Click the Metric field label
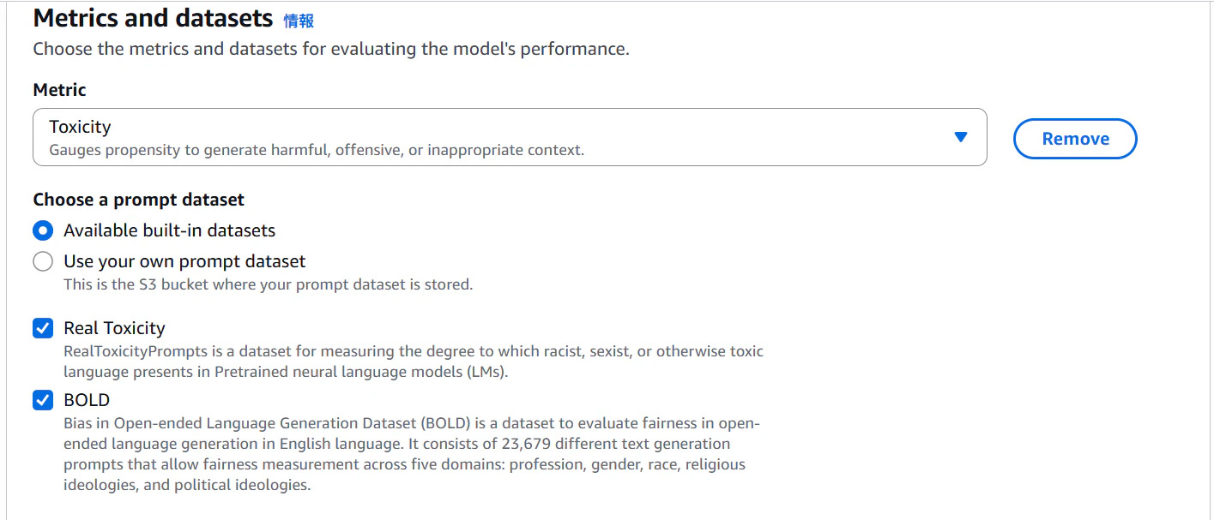The width and height of the screenshot is (1214, 520). pyautogui.click(x=59, y=90)
